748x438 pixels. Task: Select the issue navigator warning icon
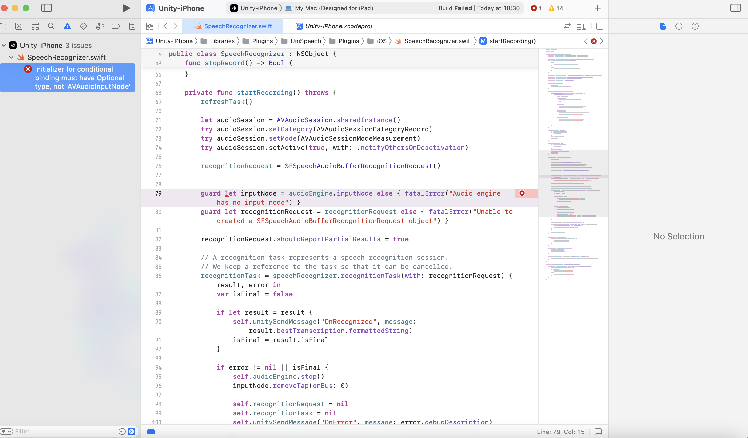pos(67,26)
